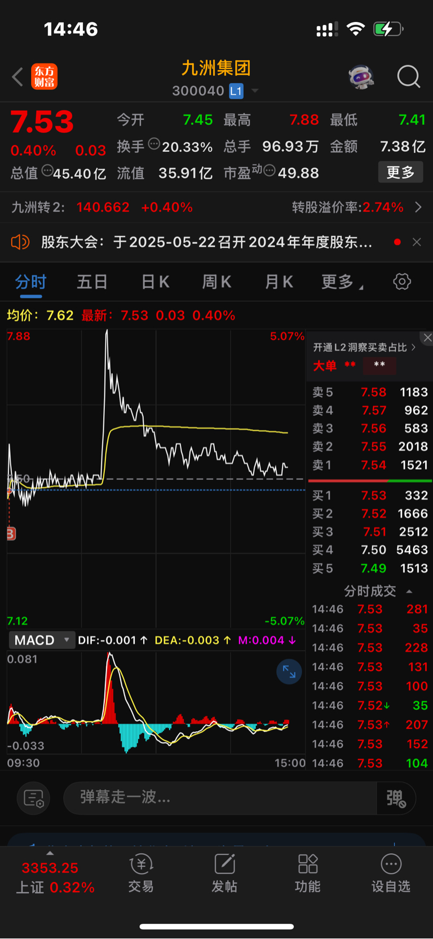
Task: Tap the chevron after 转股溢价率
Action: point(418,207)
